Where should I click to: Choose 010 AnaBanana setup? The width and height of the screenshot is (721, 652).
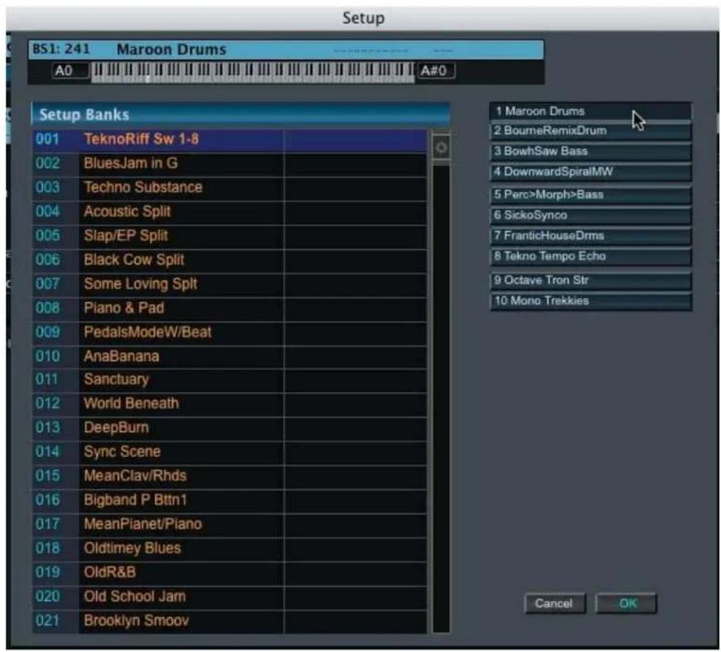coord(229,357)
